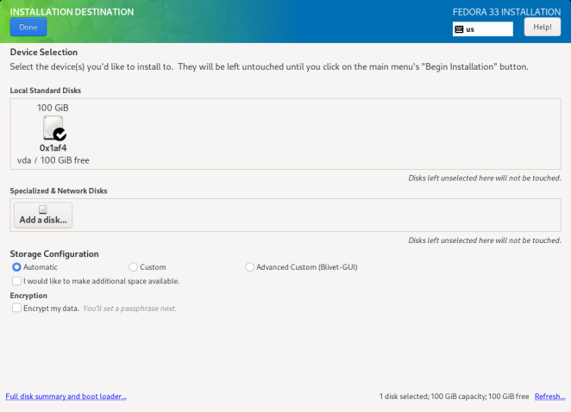This screenshot has width=571, height=412.
Task: Enable making additional space available
Action: pos(17,281)
